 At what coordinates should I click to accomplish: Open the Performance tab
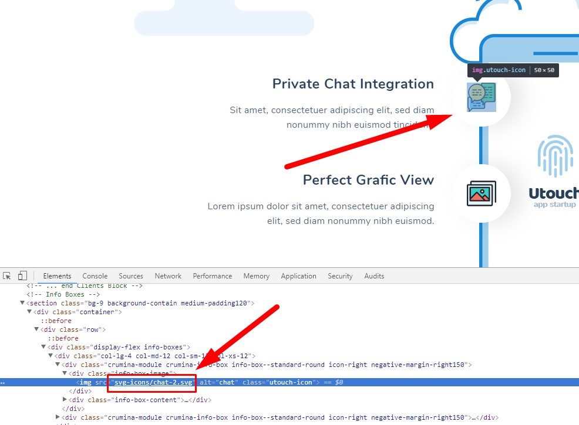pos(213,276)
